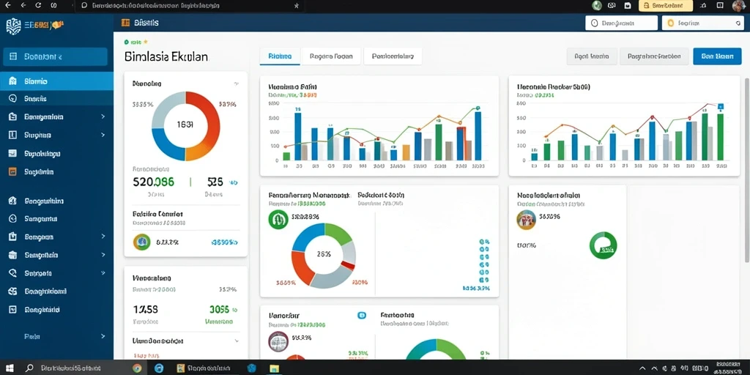
Task: Click the yellow highlighted button in the browser toolbar
Action: coord(665,5)
